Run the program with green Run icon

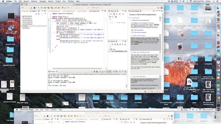click(x=45, y=8)
